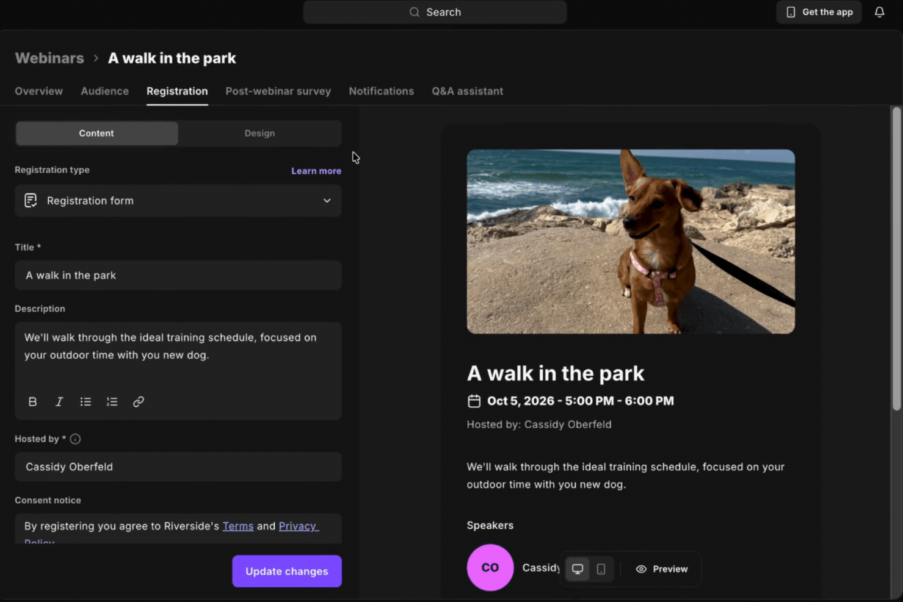Open the Registration type dropdown
Screen dimensions: 903x602
click(x=178, y=201)
